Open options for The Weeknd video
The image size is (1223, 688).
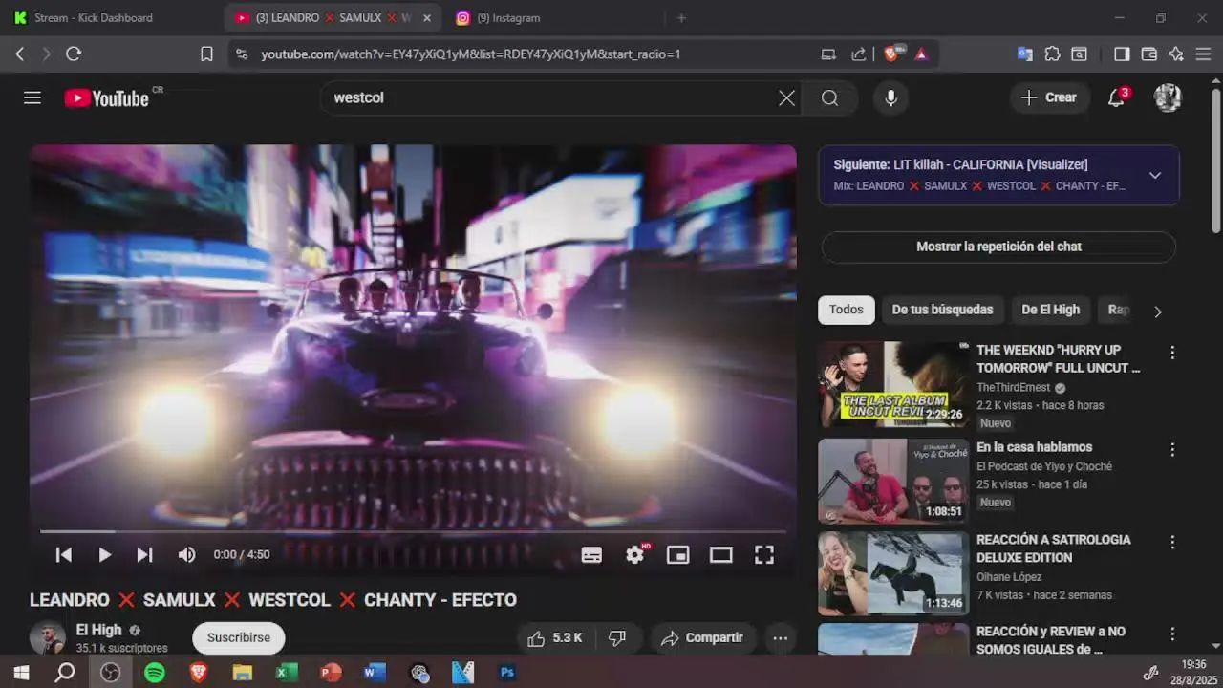(1172, 353)
